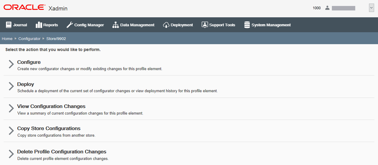Select the Copy Store Configurations heading
Image resolution: width=378 pixels, height=165 pixels.
coord(49,128)
